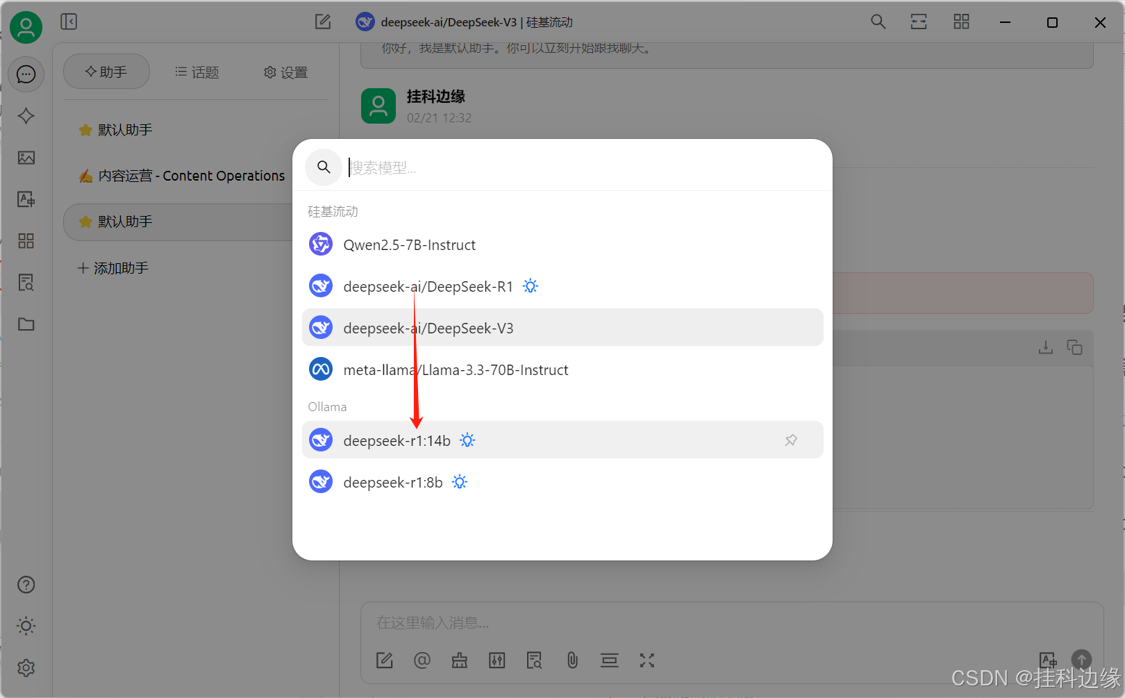Click the 硅基流动 group heading

pos(333,212)
